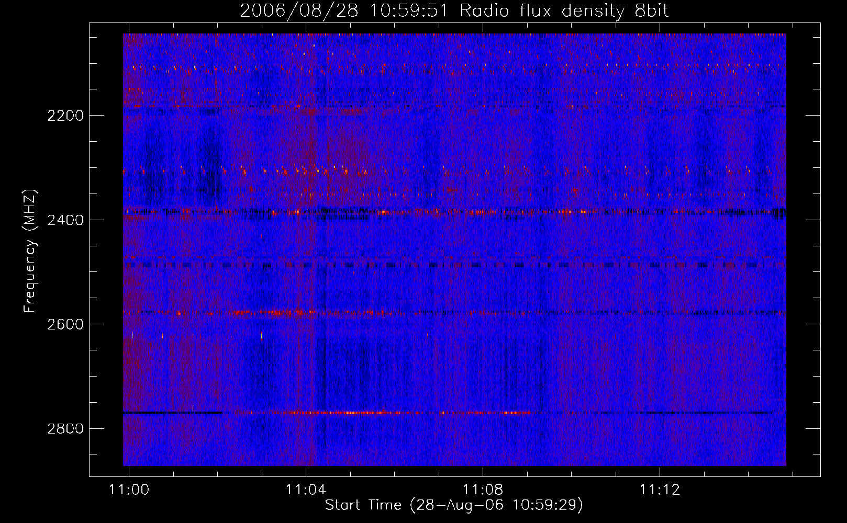Click the 11:00 time tick label
Screen dimensions: 847x523
coord(129,490)
